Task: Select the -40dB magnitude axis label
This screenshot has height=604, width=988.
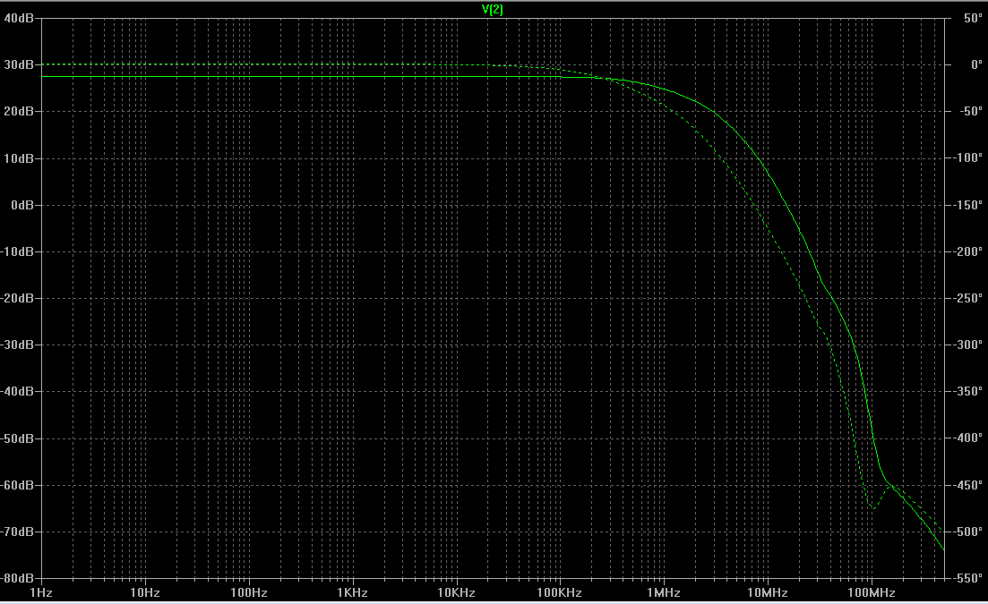Action: pos(17,391)
